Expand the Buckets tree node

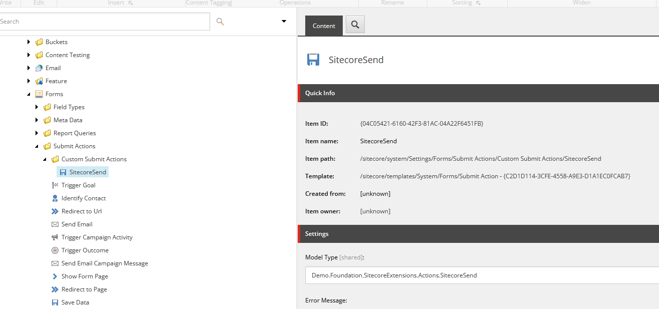[29, 42]
